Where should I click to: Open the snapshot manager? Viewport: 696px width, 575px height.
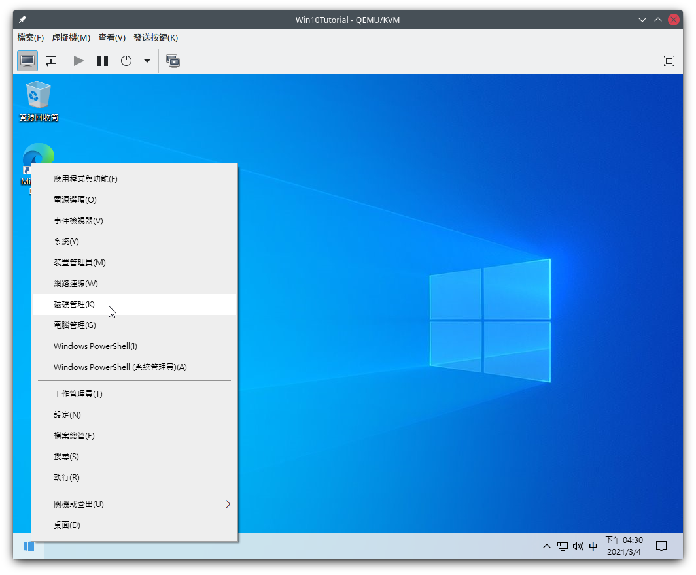173,61
